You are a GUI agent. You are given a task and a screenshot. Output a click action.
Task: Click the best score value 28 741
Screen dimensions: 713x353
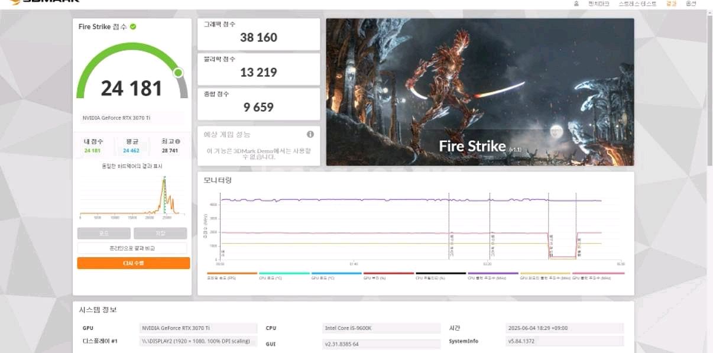coord(171,151)
